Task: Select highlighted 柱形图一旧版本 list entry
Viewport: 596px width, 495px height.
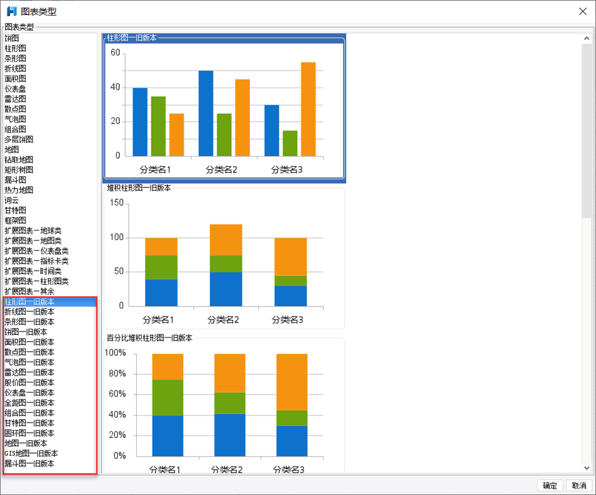Action: click(x=50, y=301)
